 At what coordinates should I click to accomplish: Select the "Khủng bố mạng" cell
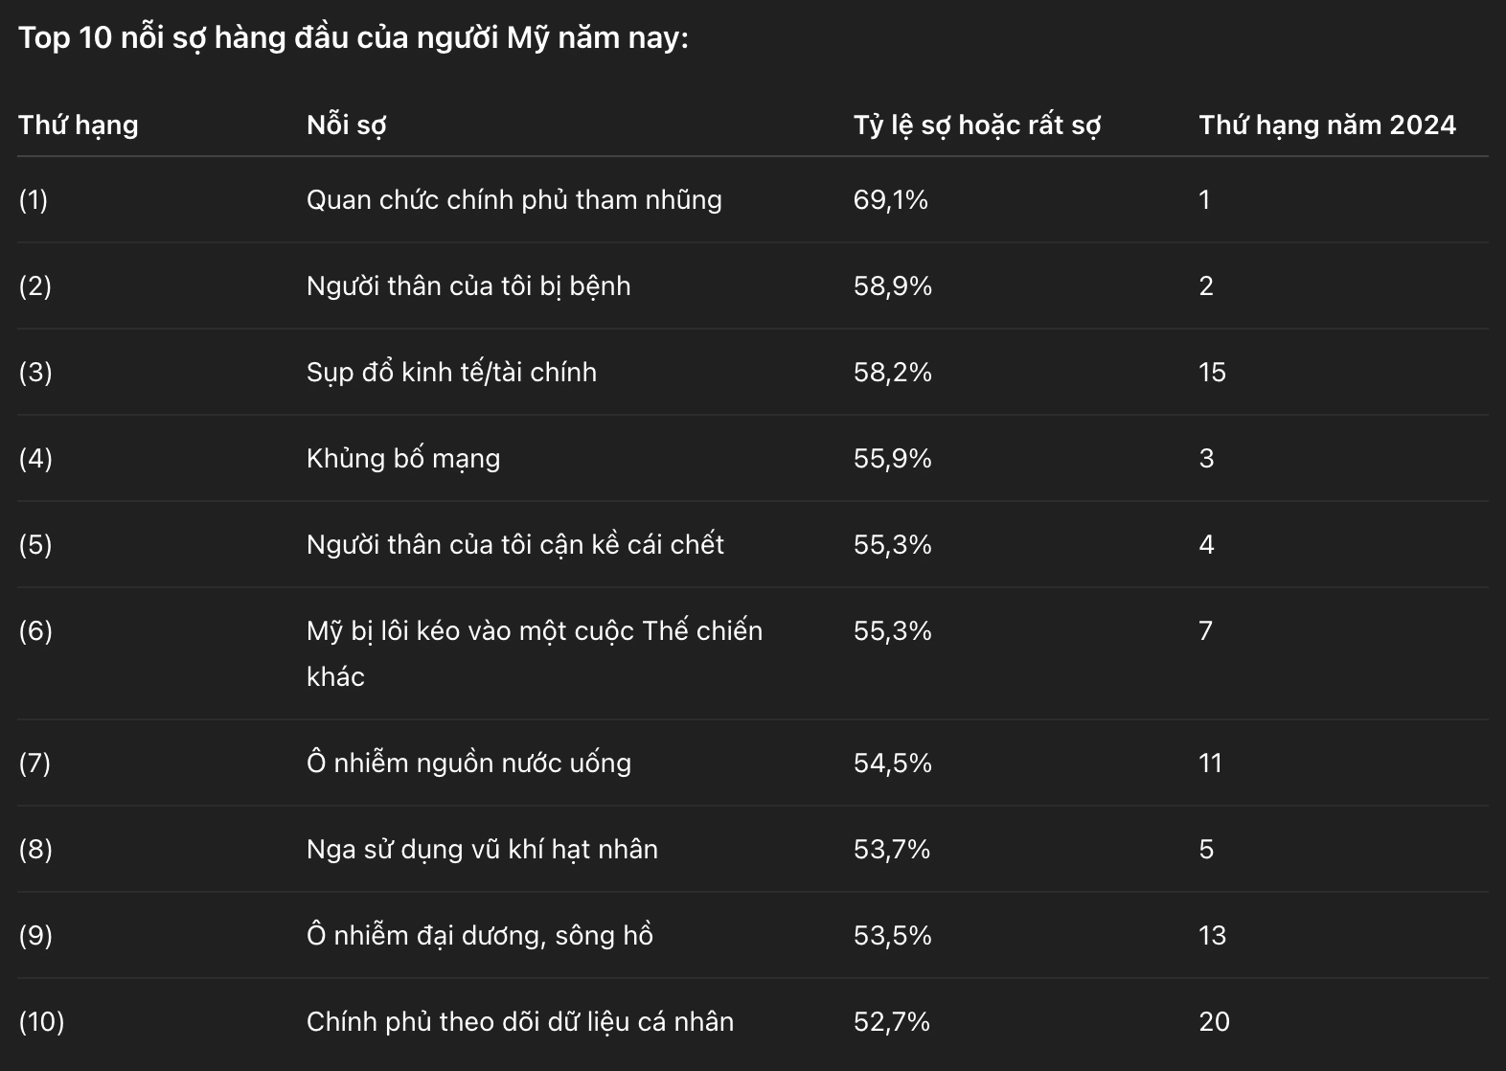click(x=403, y=458)
